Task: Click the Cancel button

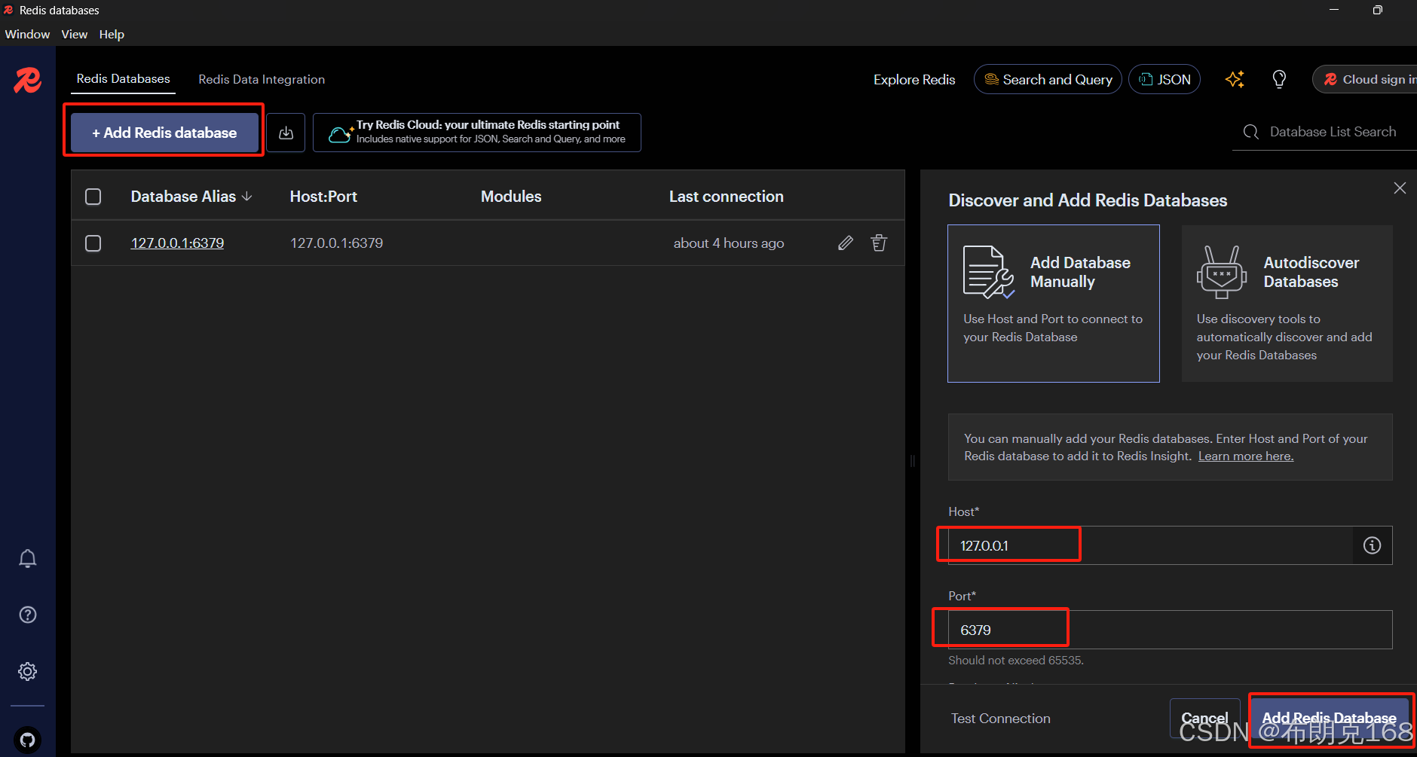Action: tap(1204, 719)
